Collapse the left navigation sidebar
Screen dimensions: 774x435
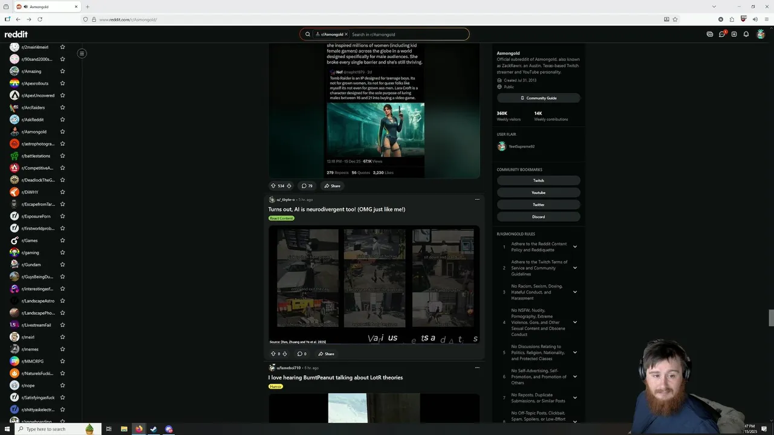(82, 53)
